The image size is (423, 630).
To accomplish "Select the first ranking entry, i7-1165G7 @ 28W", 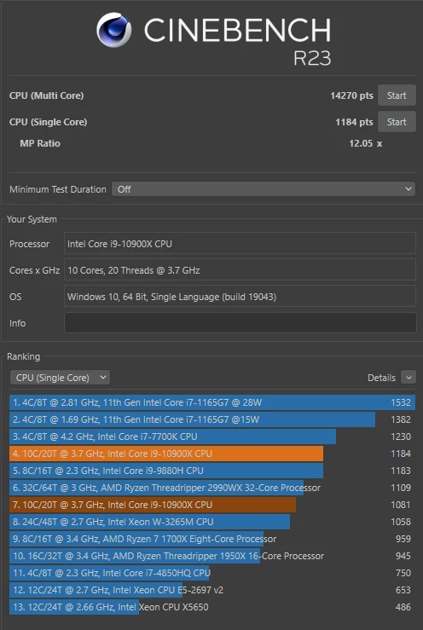I will [x=212, y=402].
